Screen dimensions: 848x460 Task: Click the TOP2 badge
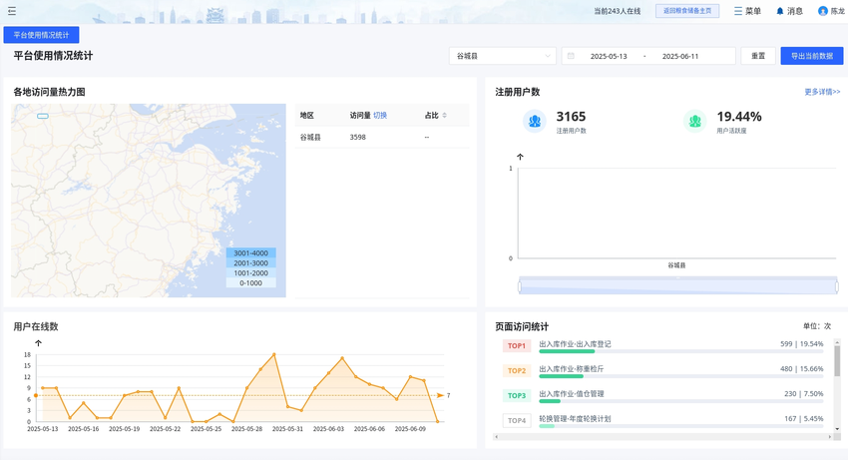pyautogui.click(x=517, y=371)
